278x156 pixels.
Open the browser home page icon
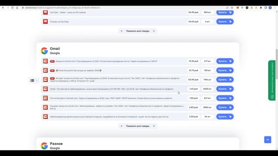coord(17,8)
